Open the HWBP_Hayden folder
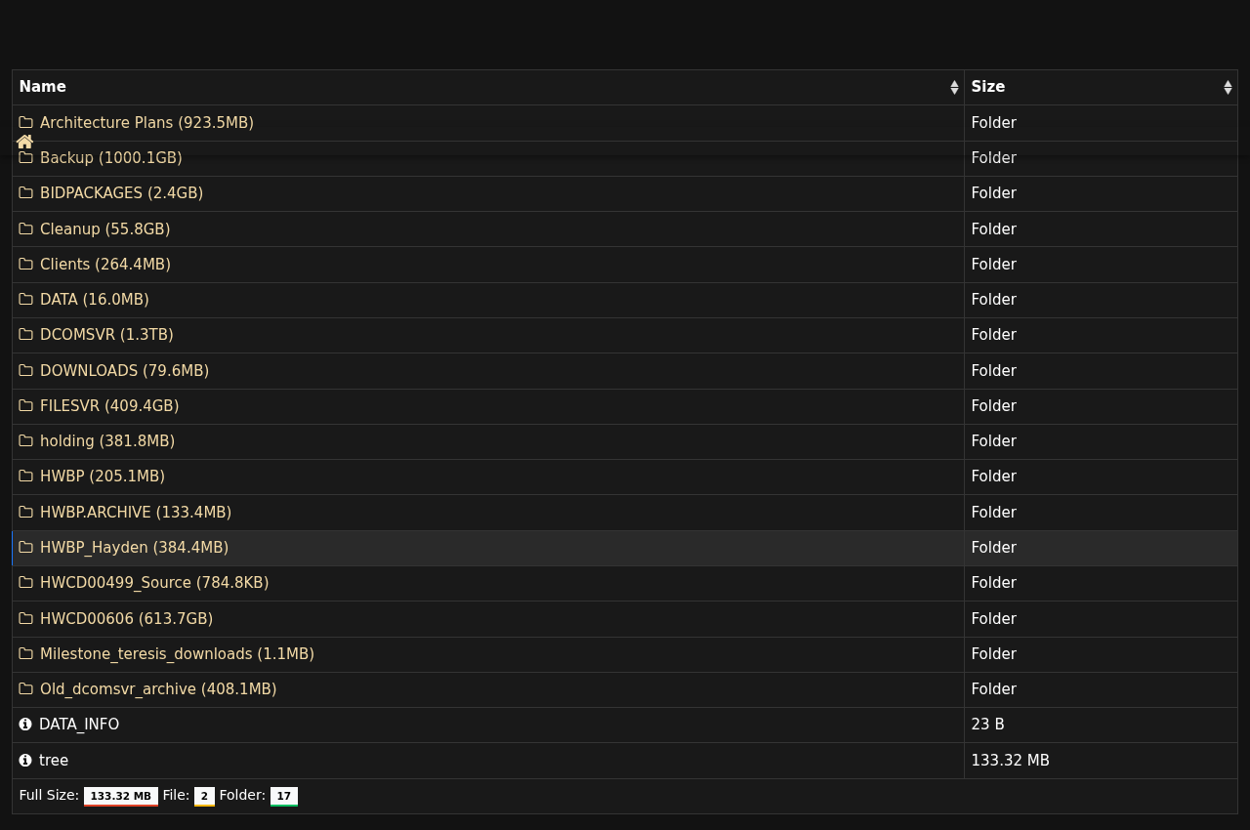The width and height of the screenshot is (1250, 830). (134, 548)
